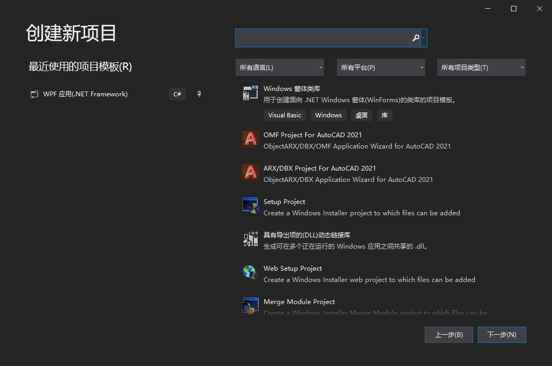Click the Windows 窗体类库 template icon

pos(250,93)
